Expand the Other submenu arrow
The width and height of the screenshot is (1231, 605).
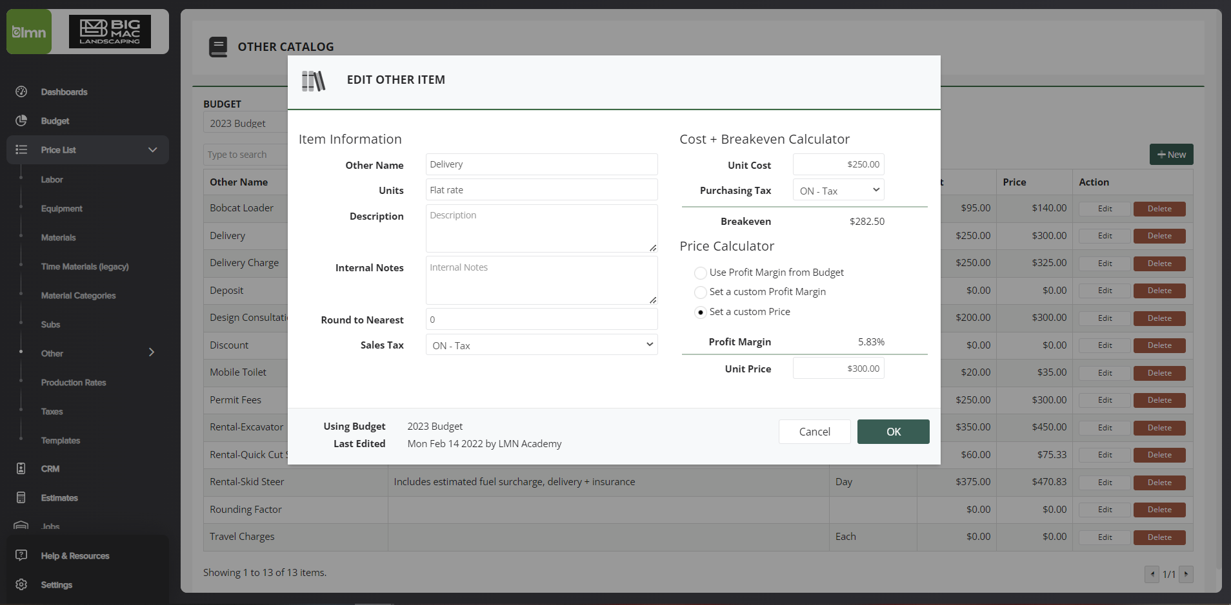[152, 352]
